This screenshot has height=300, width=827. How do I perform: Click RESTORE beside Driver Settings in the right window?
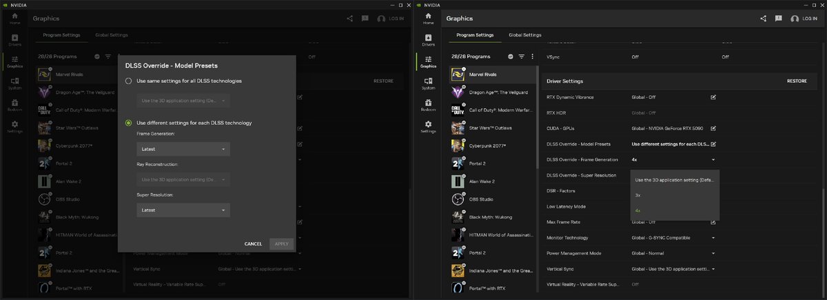click(x=797, y=81)
